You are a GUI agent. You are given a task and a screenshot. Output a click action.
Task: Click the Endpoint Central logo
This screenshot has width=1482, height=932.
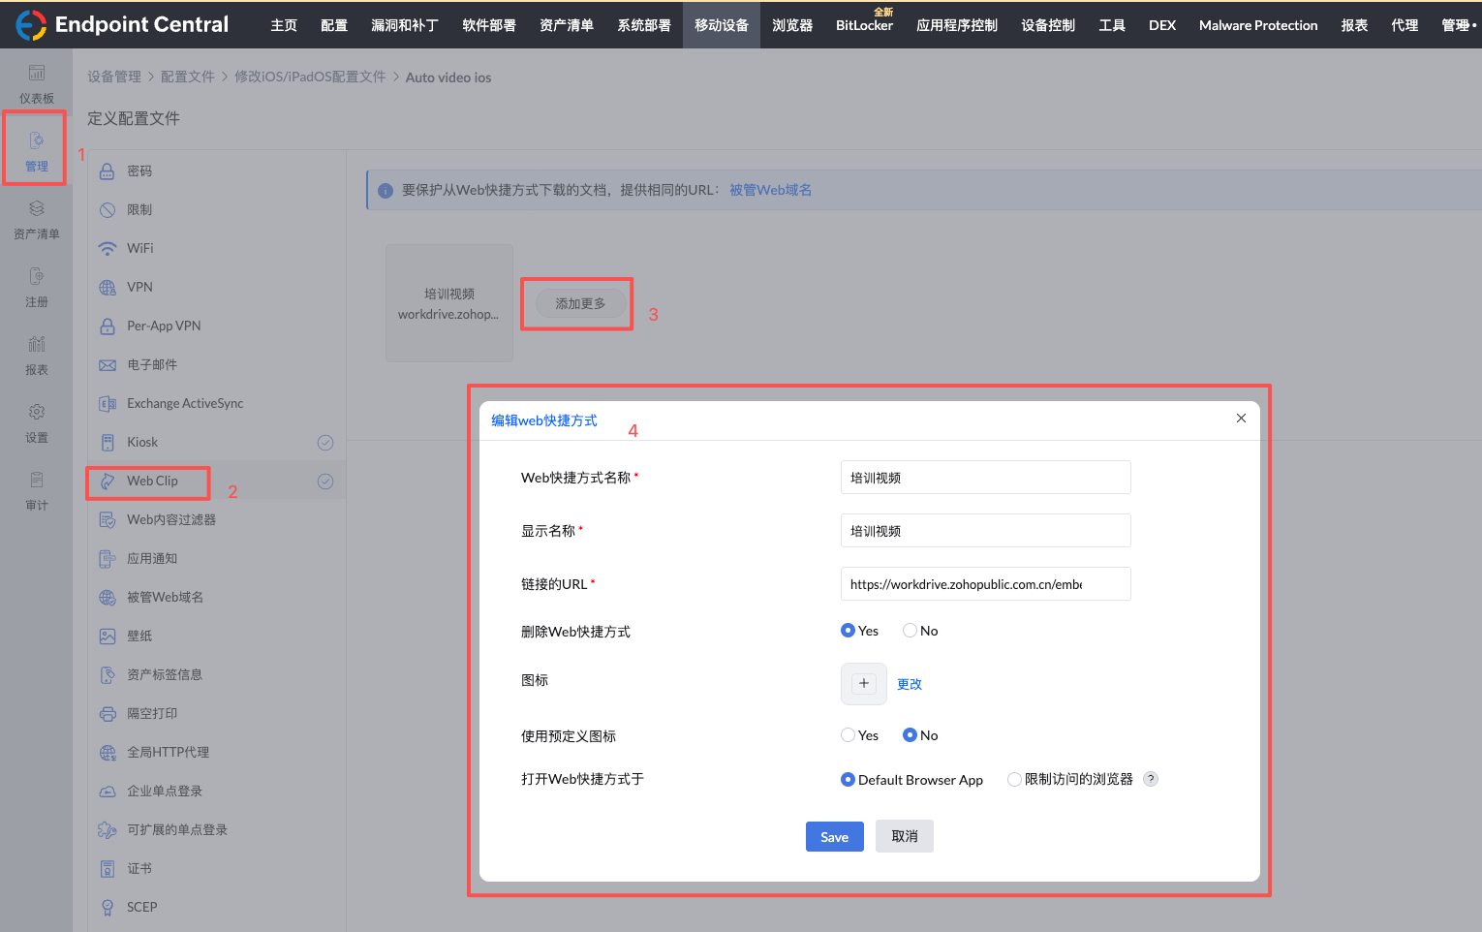[x=31, y=24]
